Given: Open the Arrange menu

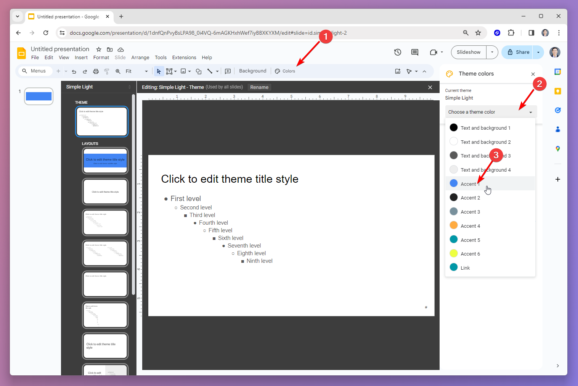Looking at the screenshot, I should coord(140,58).
